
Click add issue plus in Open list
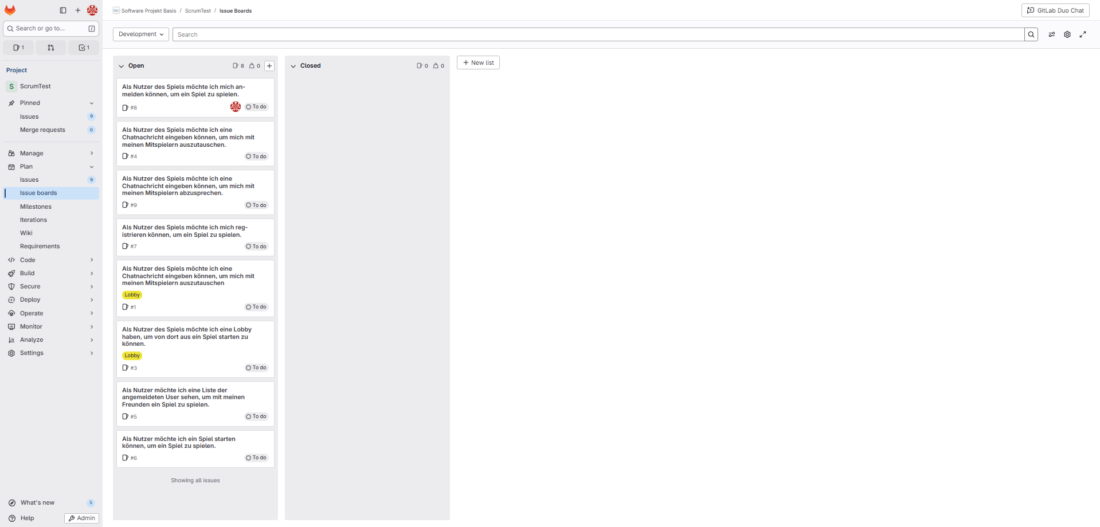269,66
